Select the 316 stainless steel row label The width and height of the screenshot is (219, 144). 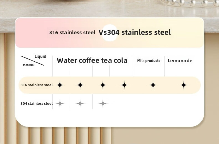tap(36, 85)
